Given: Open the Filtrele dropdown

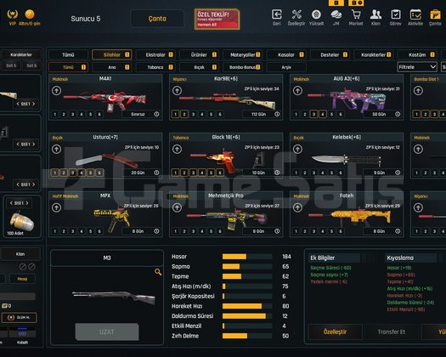Looking at the screenshot, I should click(x=417, y=67).
